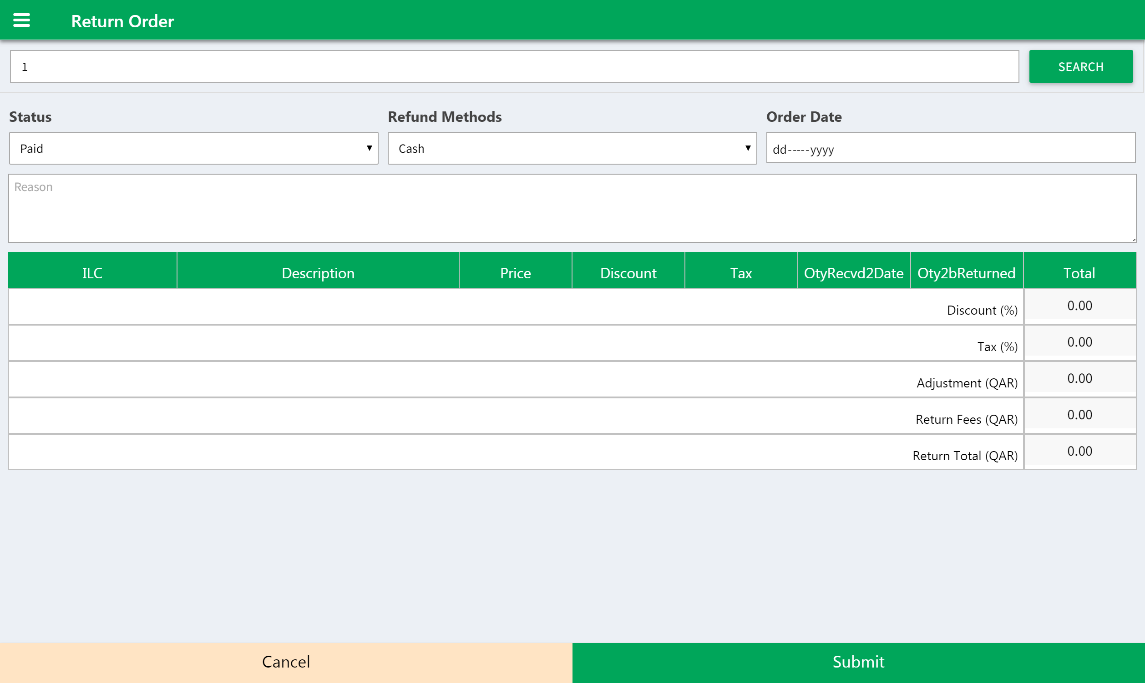The height and width of the screenshot is (683, 1145).
Task: Click the Tax column header
Action: [740, 271]
